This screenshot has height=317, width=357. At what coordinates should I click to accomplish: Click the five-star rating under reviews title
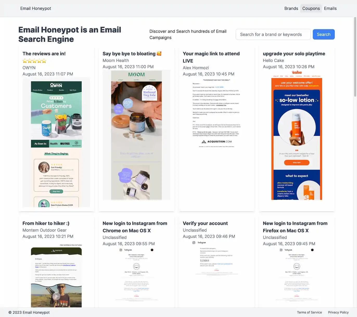(x=34, y=61)
